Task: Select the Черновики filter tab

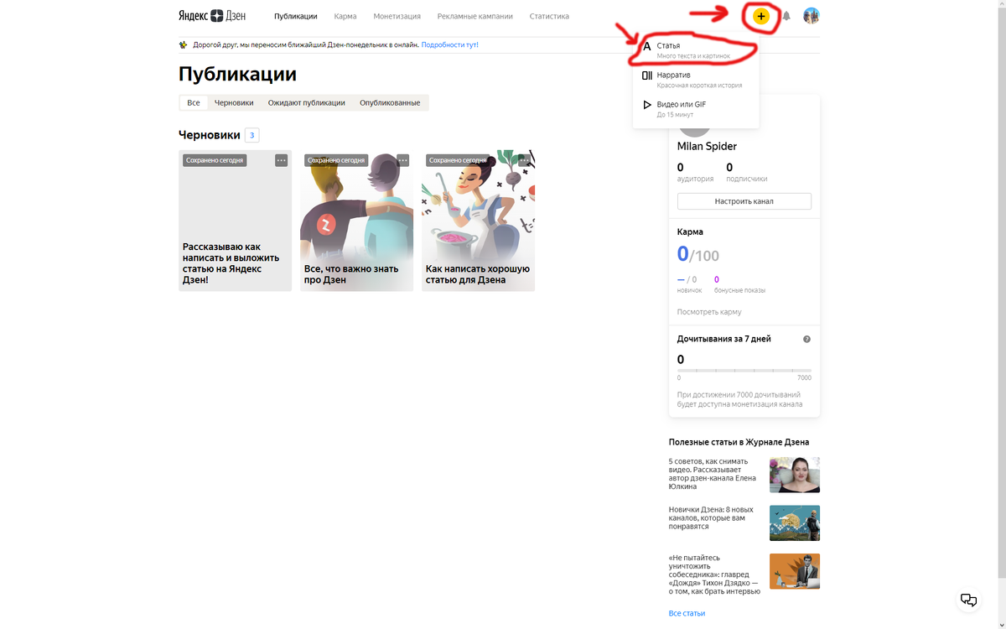Action: click(x=234, y=102)
